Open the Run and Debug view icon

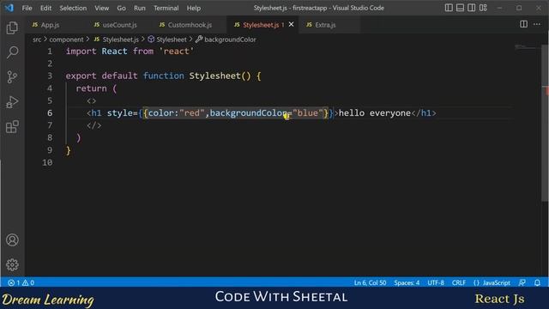[x=12, y=102]
